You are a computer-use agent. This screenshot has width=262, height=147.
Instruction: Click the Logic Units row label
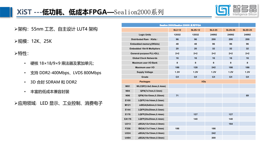(x=145, y=35)
